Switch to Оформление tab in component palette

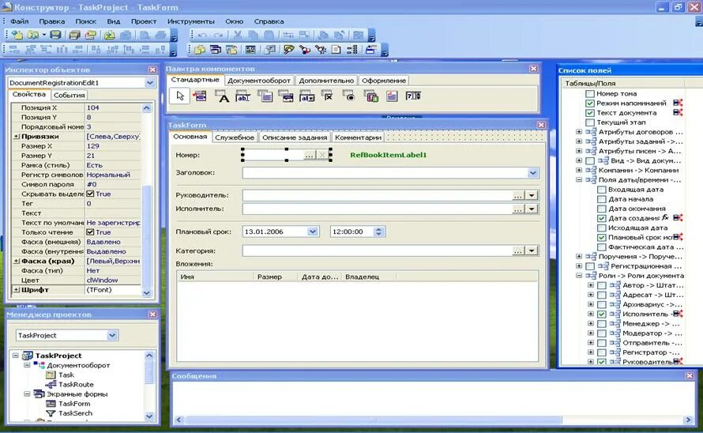coord(384,81)
